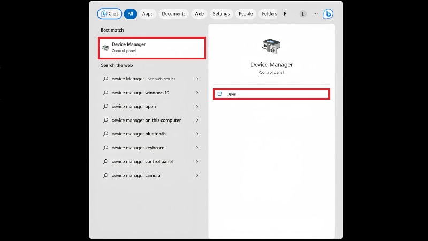Click the arrow to show more filters
428x241 pixels.
click(285, 14)
